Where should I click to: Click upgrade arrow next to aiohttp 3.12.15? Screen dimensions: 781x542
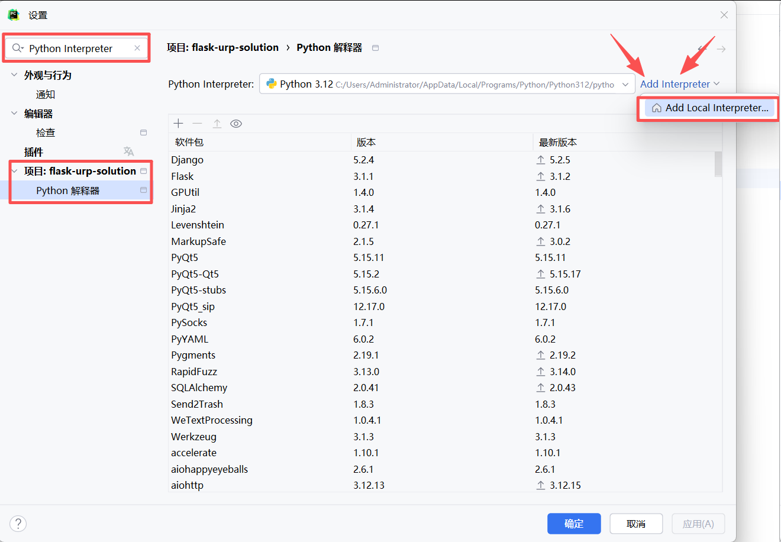click(x=541, y=485)
